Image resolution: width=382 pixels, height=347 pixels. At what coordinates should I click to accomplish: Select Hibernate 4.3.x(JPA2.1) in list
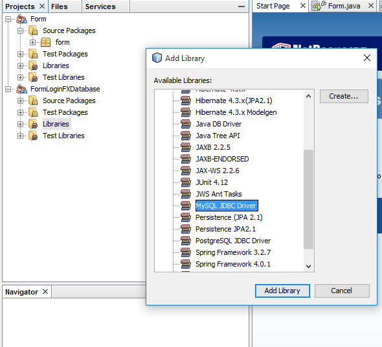click(234, 101)
